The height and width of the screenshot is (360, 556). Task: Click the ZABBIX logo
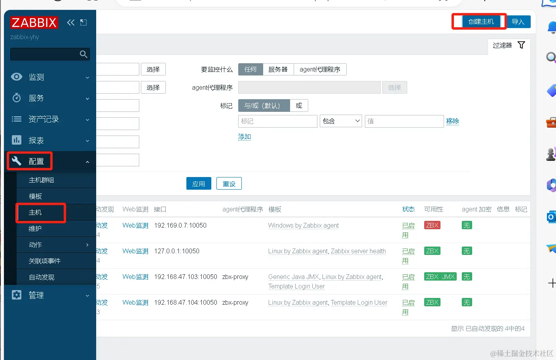[x=34, y=23]
